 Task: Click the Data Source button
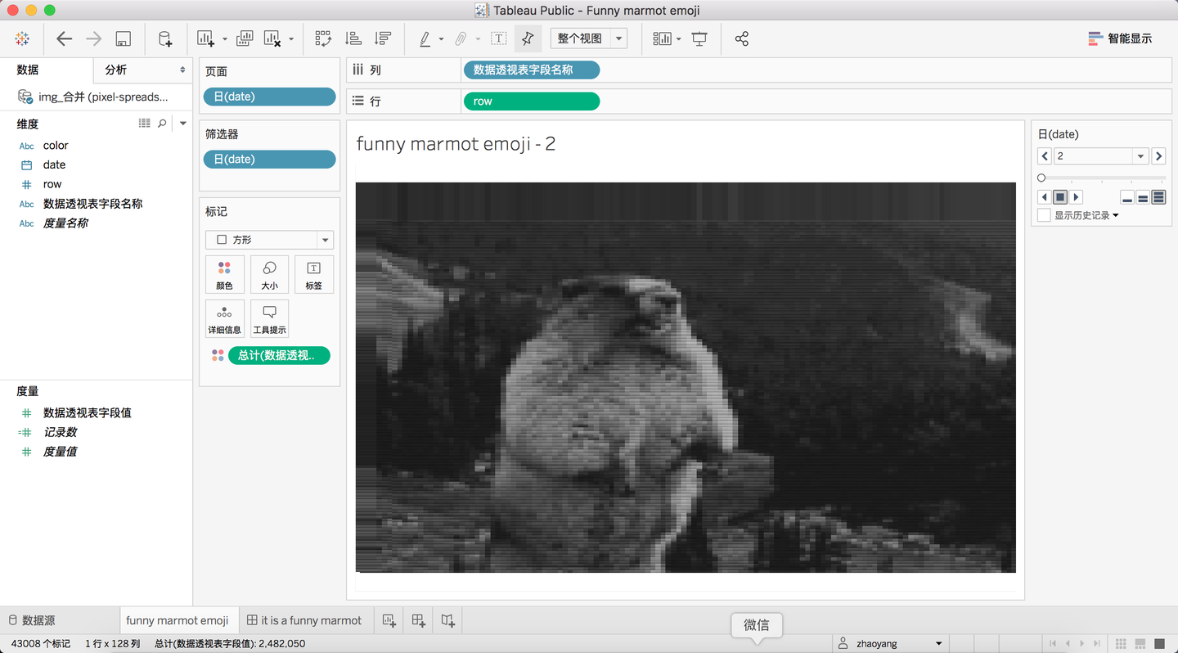point(31,620)
